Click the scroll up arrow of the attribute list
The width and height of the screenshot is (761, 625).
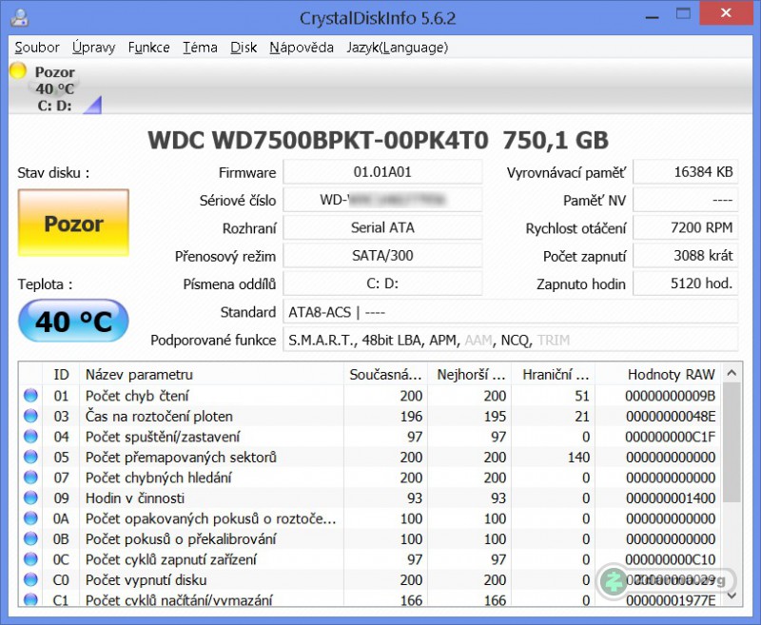pyautogui.click(x=732, y=373)
